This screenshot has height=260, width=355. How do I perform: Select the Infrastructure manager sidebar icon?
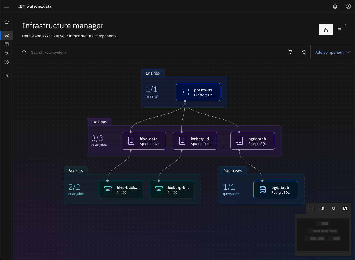7,35
